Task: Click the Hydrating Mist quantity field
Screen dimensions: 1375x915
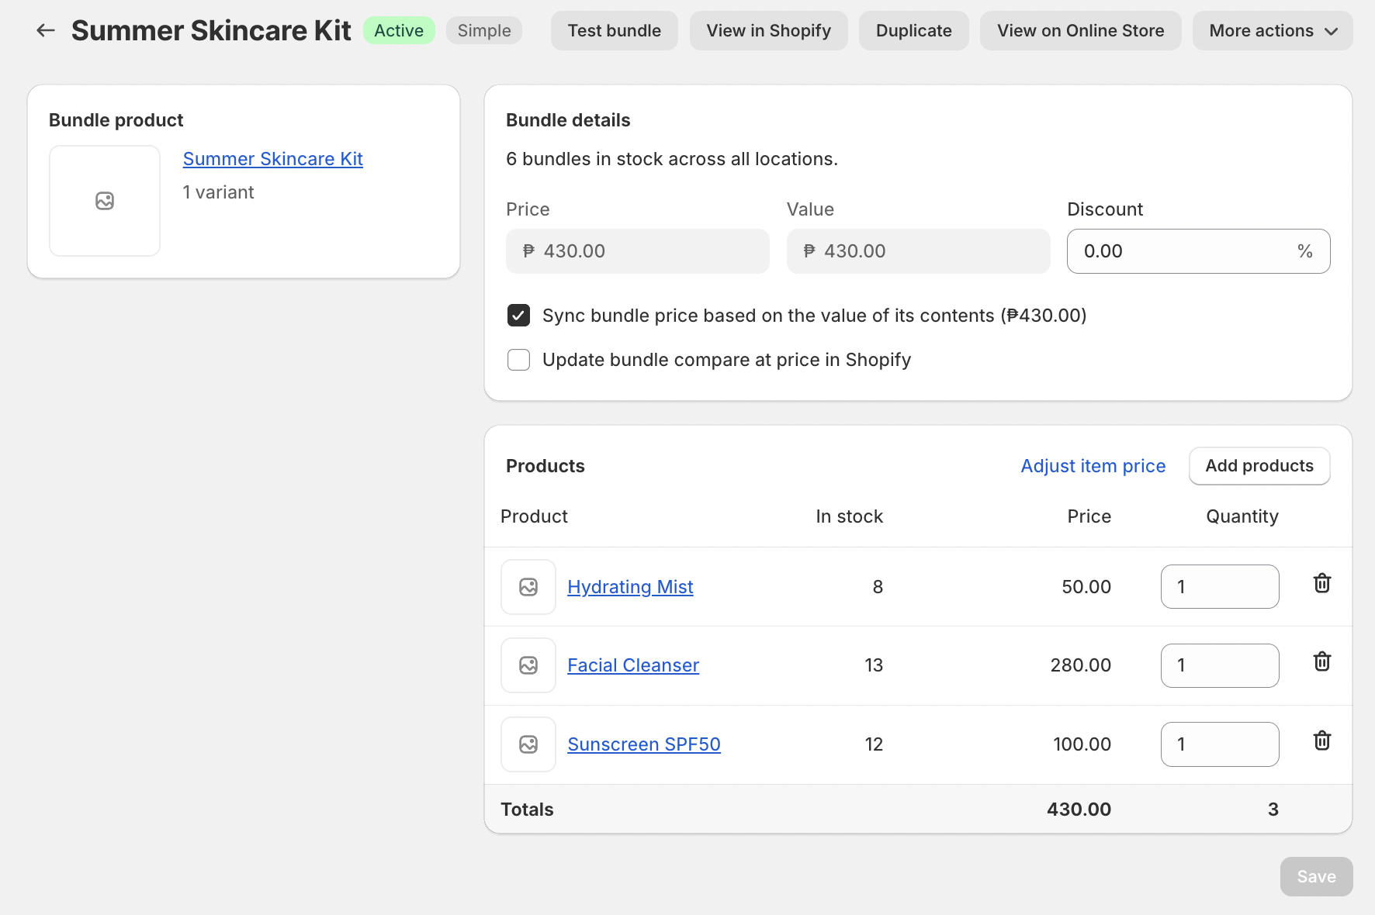Action: (x=1219, y=587)
